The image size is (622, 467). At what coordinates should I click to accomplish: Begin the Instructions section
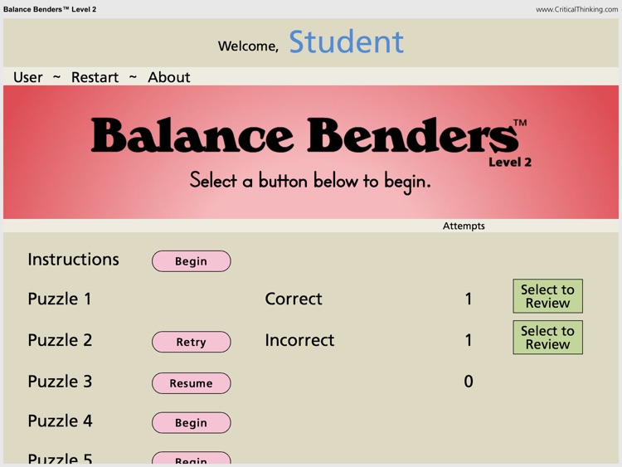pos(192,261)
